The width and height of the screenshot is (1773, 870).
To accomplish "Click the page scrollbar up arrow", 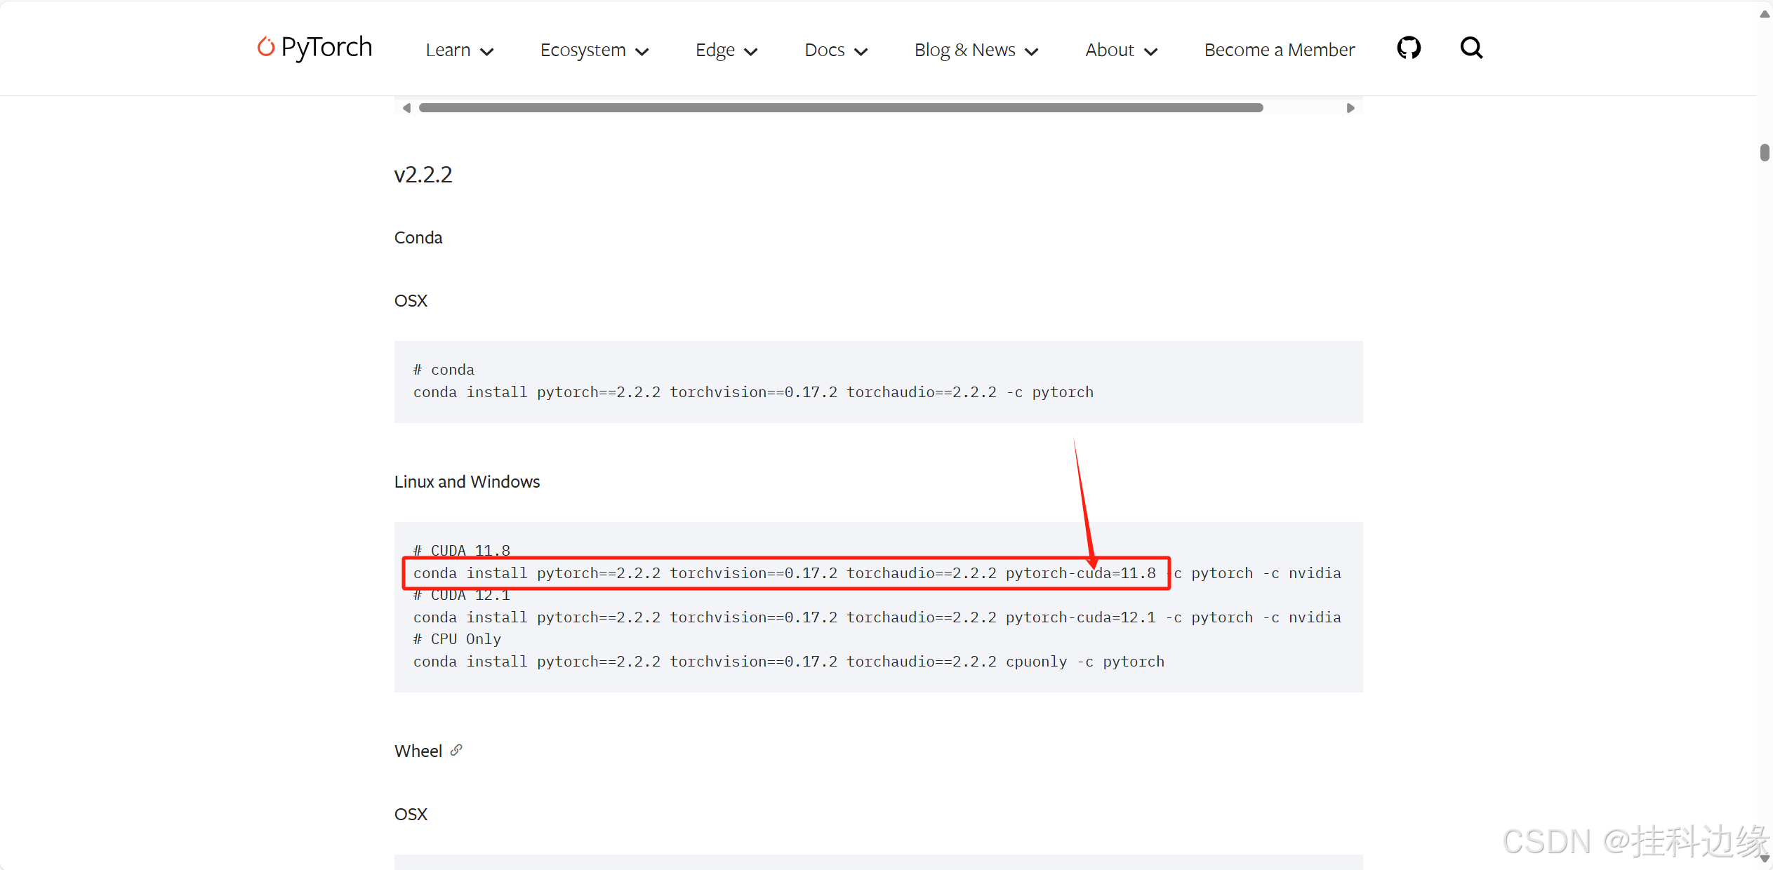I will tap(1765, 14).
